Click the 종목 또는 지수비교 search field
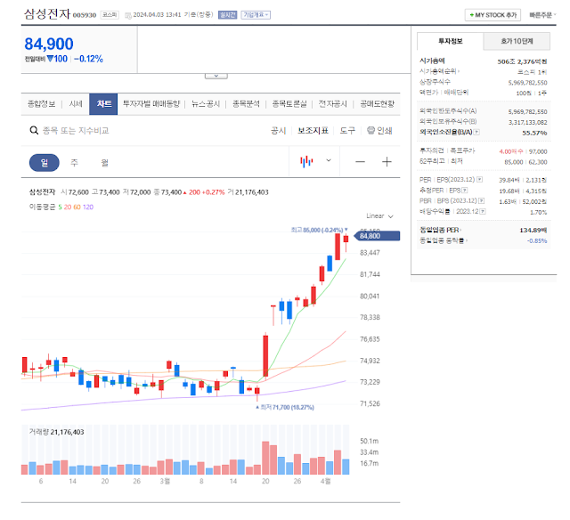 pos(76,131)
